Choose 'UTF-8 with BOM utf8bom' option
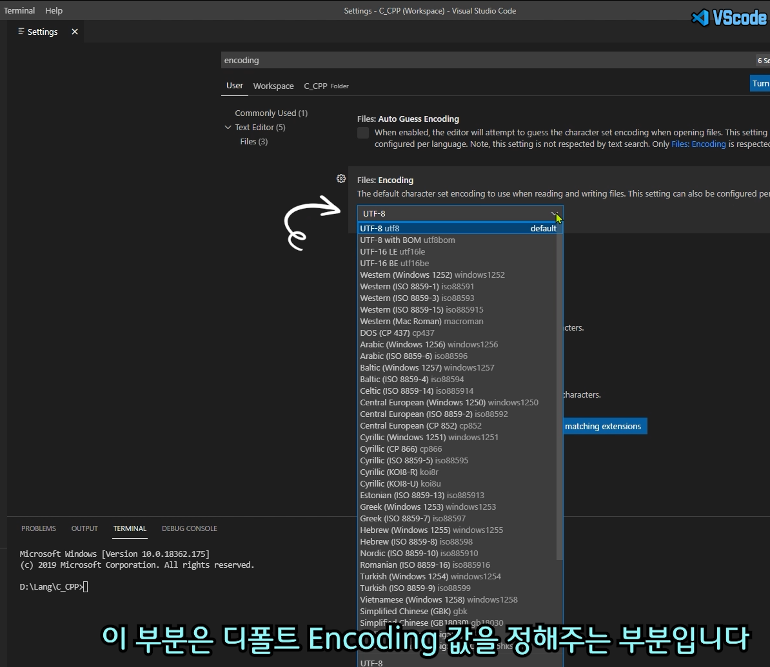770x667 pixels. [x=458, y=240]
